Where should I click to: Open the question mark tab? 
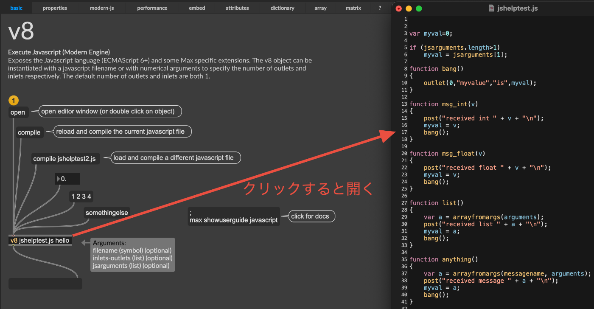[380, 8]
